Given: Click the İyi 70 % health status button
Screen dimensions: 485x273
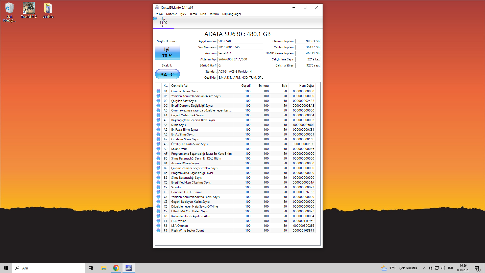Looking at the screenshot, I should tap(167, 52).
